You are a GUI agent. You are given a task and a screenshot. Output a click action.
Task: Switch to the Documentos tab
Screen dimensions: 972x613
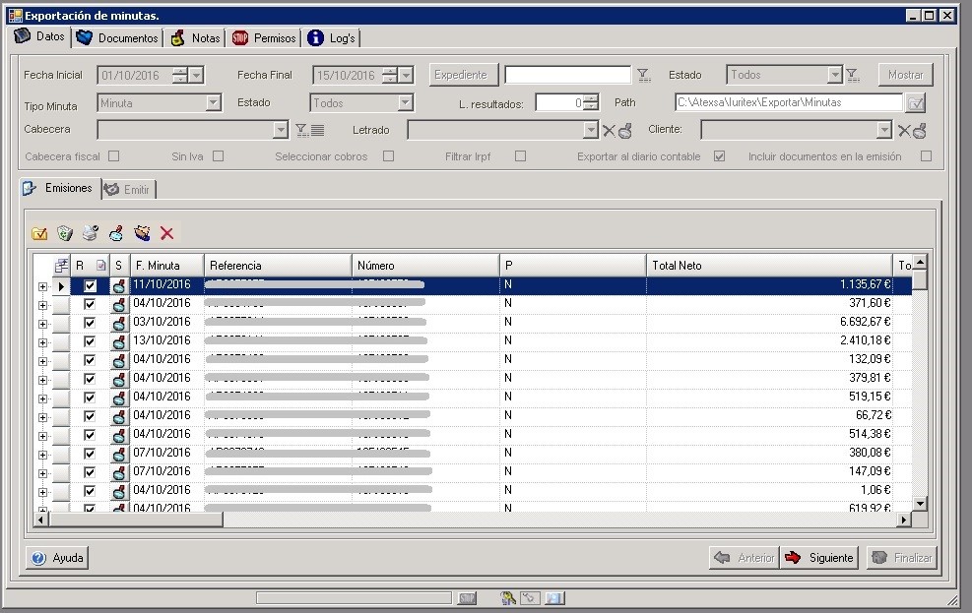click(x=118, y=38)
